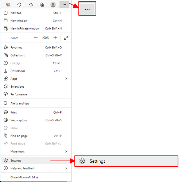
Task: Click Close Microsoft Edge
Action: [x=36, y=177]
